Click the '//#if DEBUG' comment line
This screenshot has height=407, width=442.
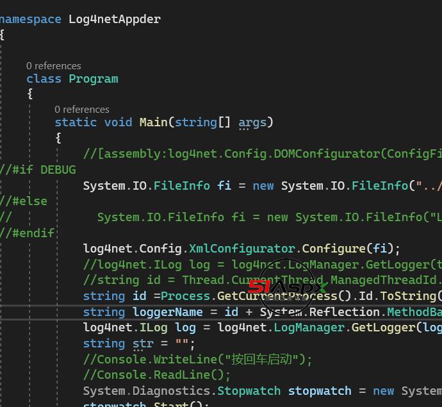[38, 170]
